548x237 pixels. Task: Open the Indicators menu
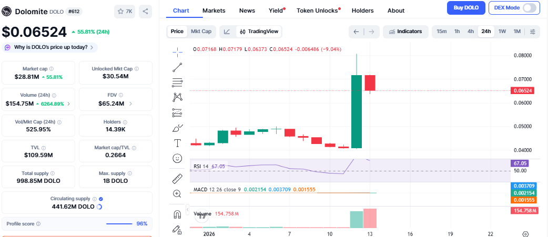pos(405,32)
